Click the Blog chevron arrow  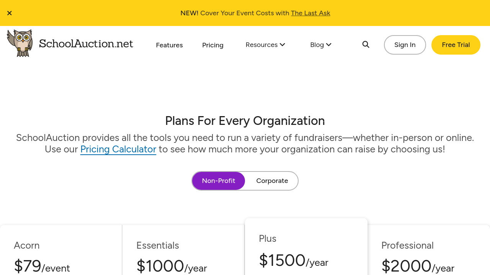[328, 45]
